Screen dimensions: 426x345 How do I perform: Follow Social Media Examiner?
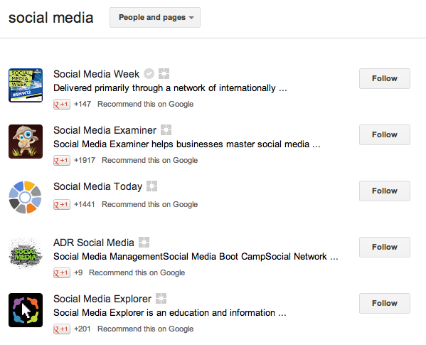click(385, 134)
